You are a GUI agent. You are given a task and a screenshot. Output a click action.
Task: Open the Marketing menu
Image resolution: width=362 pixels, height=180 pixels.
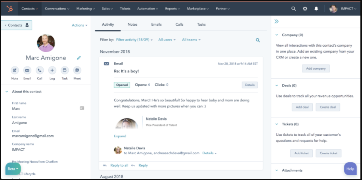86,9
